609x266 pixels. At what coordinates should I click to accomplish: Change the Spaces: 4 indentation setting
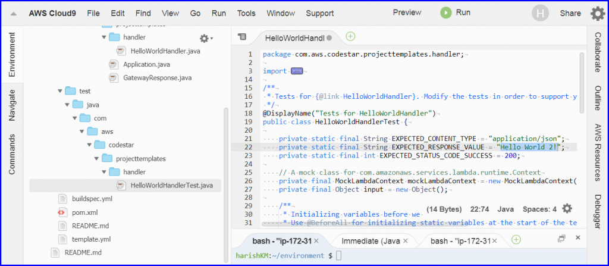539,209
